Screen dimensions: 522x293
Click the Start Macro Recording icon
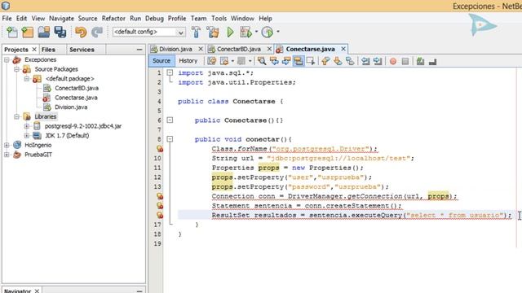pos(393,62)
